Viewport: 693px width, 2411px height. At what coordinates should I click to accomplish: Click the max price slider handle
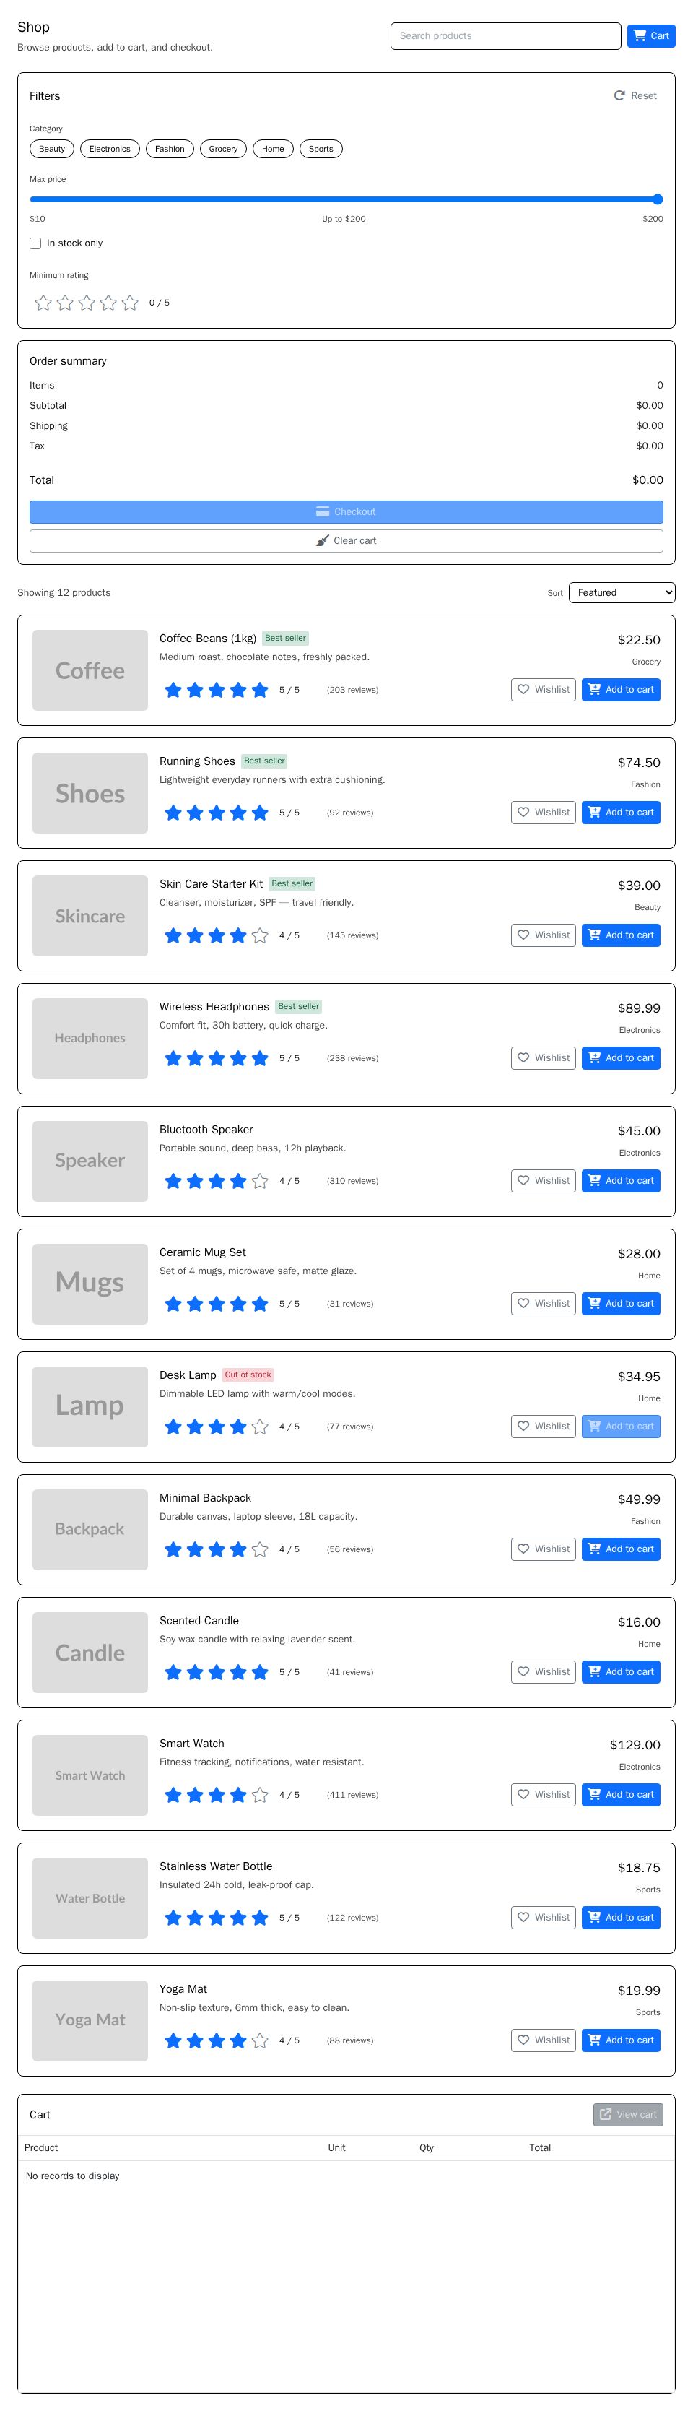click(x=658, y=199)
